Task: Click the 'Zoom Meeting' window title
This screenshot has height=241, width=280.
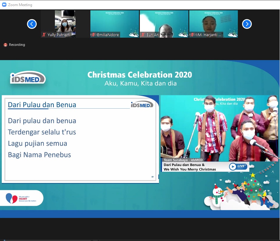Action: coord(20,5)
